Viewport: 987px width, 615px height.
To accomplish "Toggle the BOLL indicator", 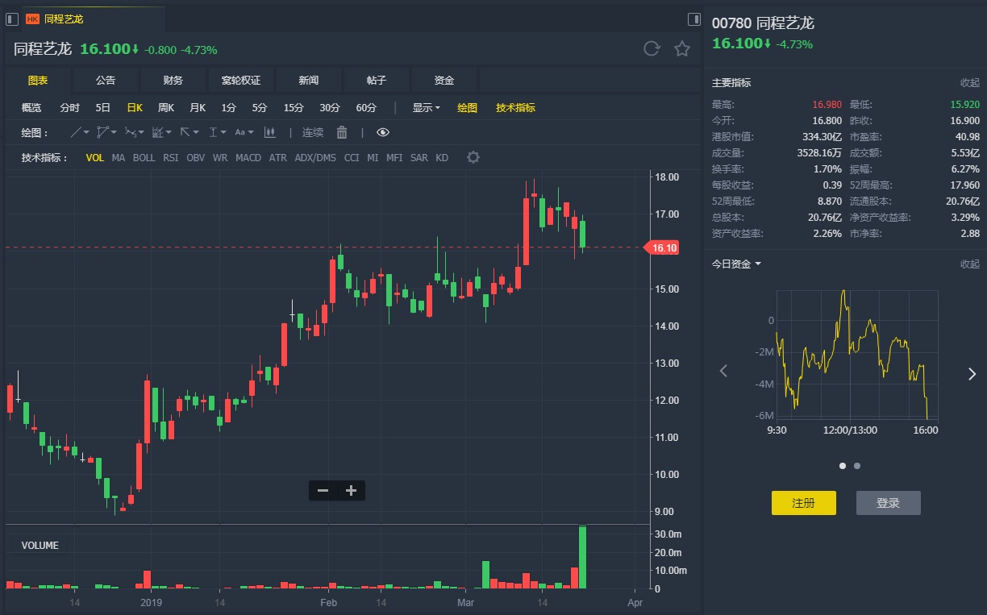I will tap(144, 158).
